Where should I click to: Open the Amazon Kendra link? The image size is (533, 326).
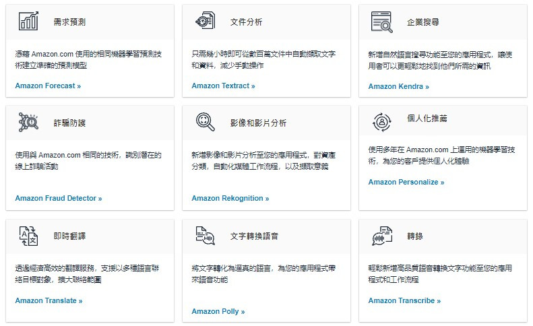[399, 86]
